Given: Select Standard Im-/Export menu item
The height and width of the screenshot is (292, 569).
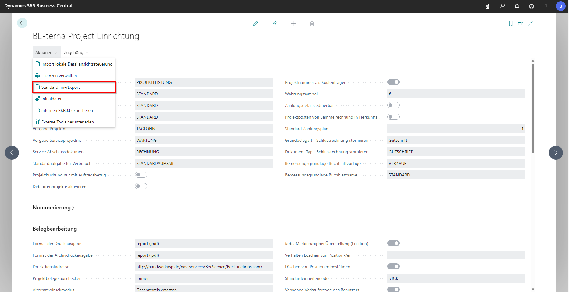Looking at the screenshot, I should pyautogui.click(x=74, y=87).
